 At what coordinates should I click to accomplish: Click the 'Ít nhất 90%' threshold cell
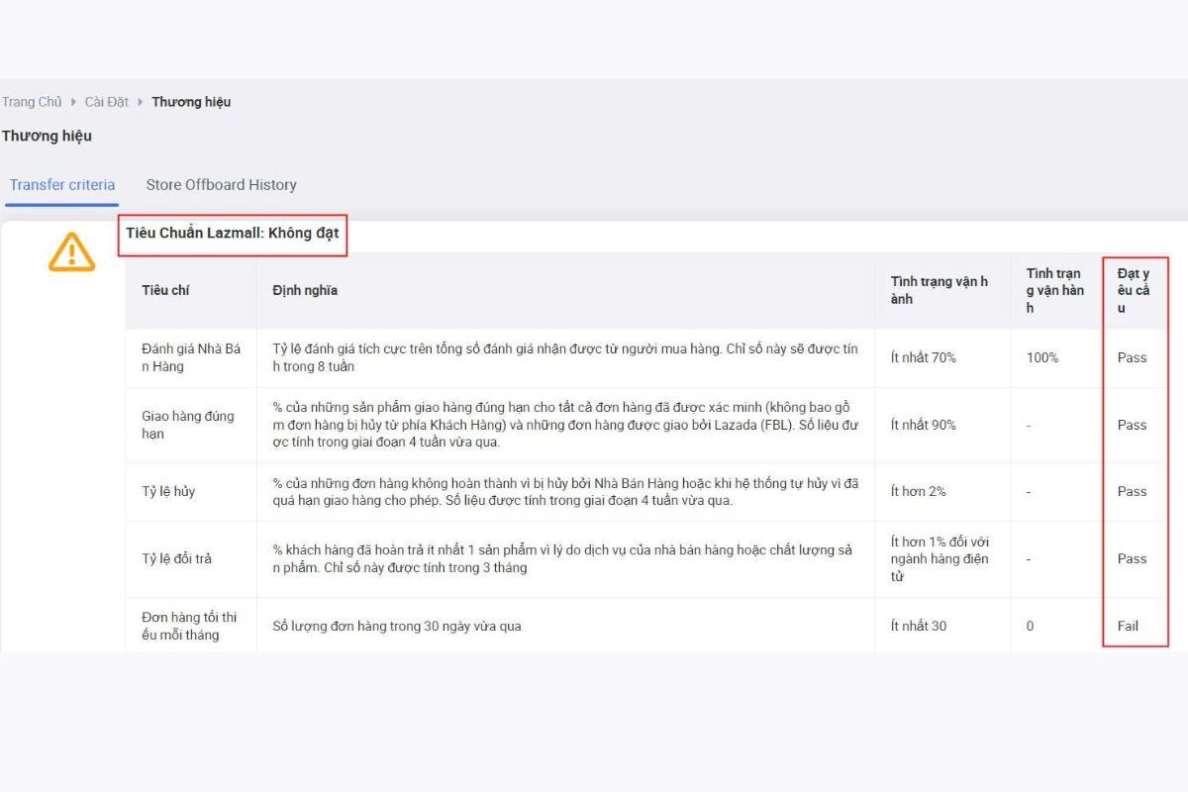click(x=924, y=426)
